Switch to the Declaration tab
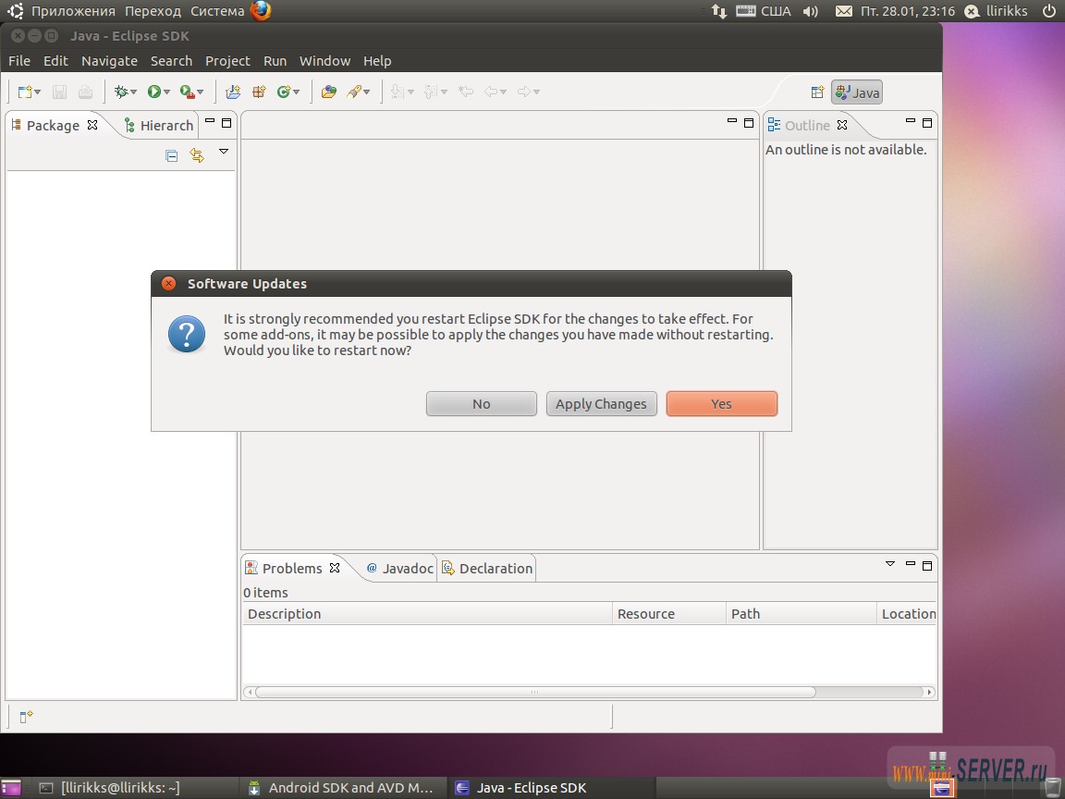 487,569
